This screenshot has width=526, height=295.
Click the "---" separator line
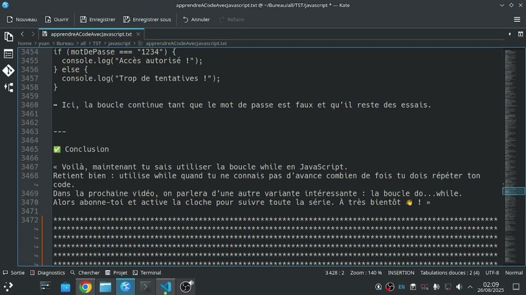(60, 132)
